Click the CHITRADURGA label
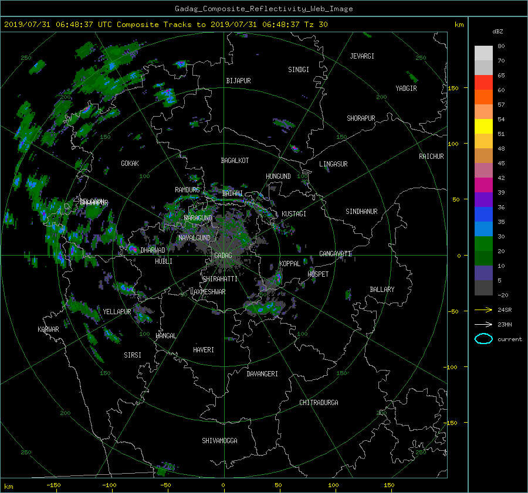This screenshot has height=493, width=528. coord(319,403)
